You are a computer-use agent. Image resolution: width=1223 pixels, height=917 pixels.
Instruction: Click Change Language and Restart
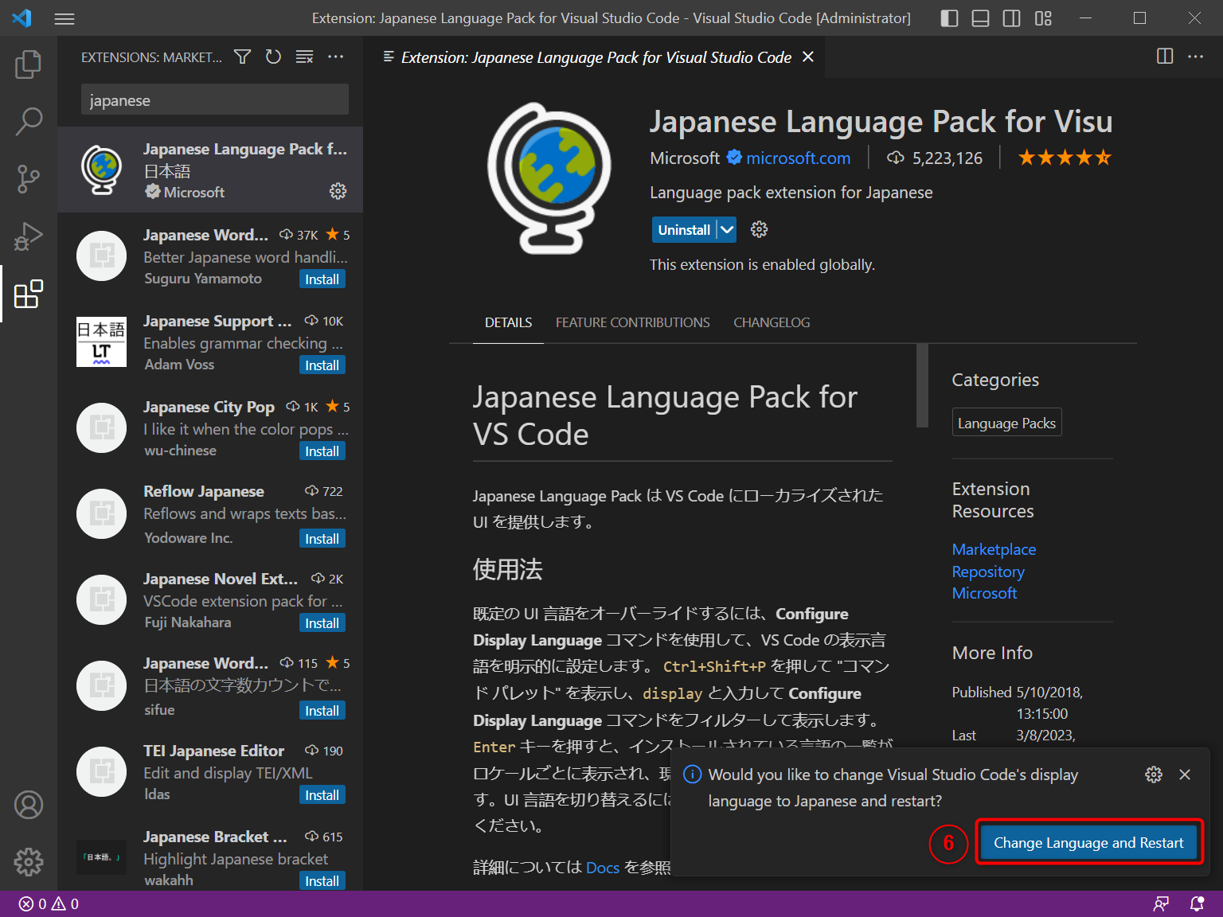(1088, 842)
